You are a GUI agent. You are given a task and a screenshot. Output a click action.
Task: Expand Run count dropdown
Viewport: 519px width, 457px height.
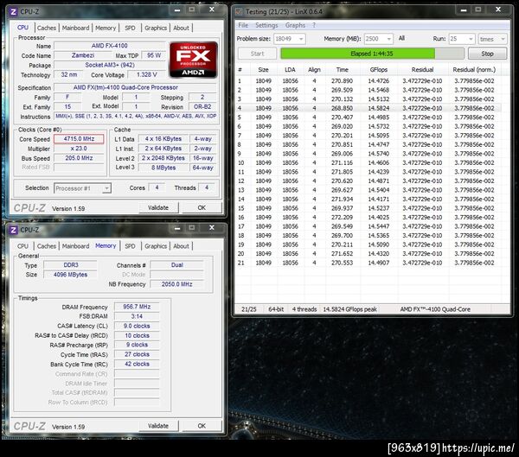click(x=471, y=39)
